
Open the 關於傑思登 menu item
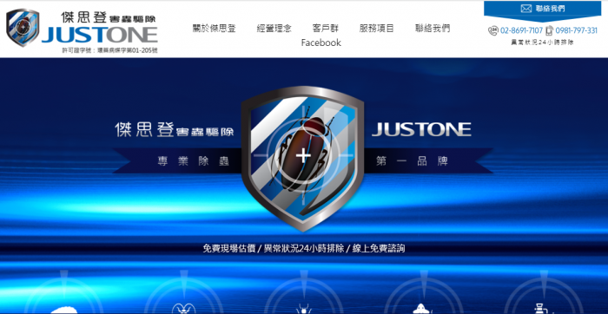pos(214,29)
